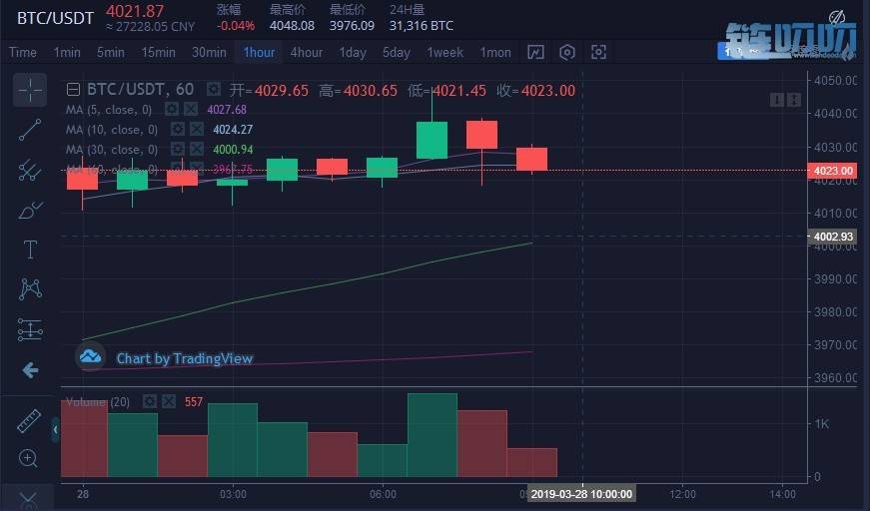Switch to 1week interval
870x511 pixels.
coord(444,52)
